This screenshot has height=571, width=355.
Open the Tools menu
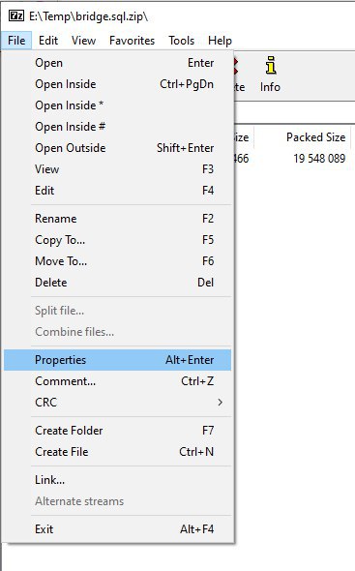[x=181, y=41]
